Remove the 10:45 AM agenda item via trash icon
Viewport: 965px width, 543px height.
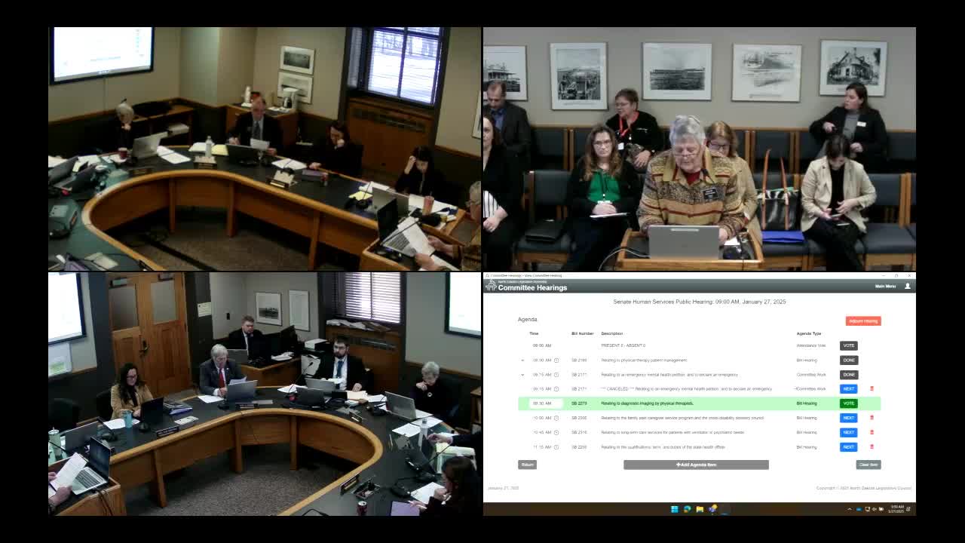(x=872, y=432)
